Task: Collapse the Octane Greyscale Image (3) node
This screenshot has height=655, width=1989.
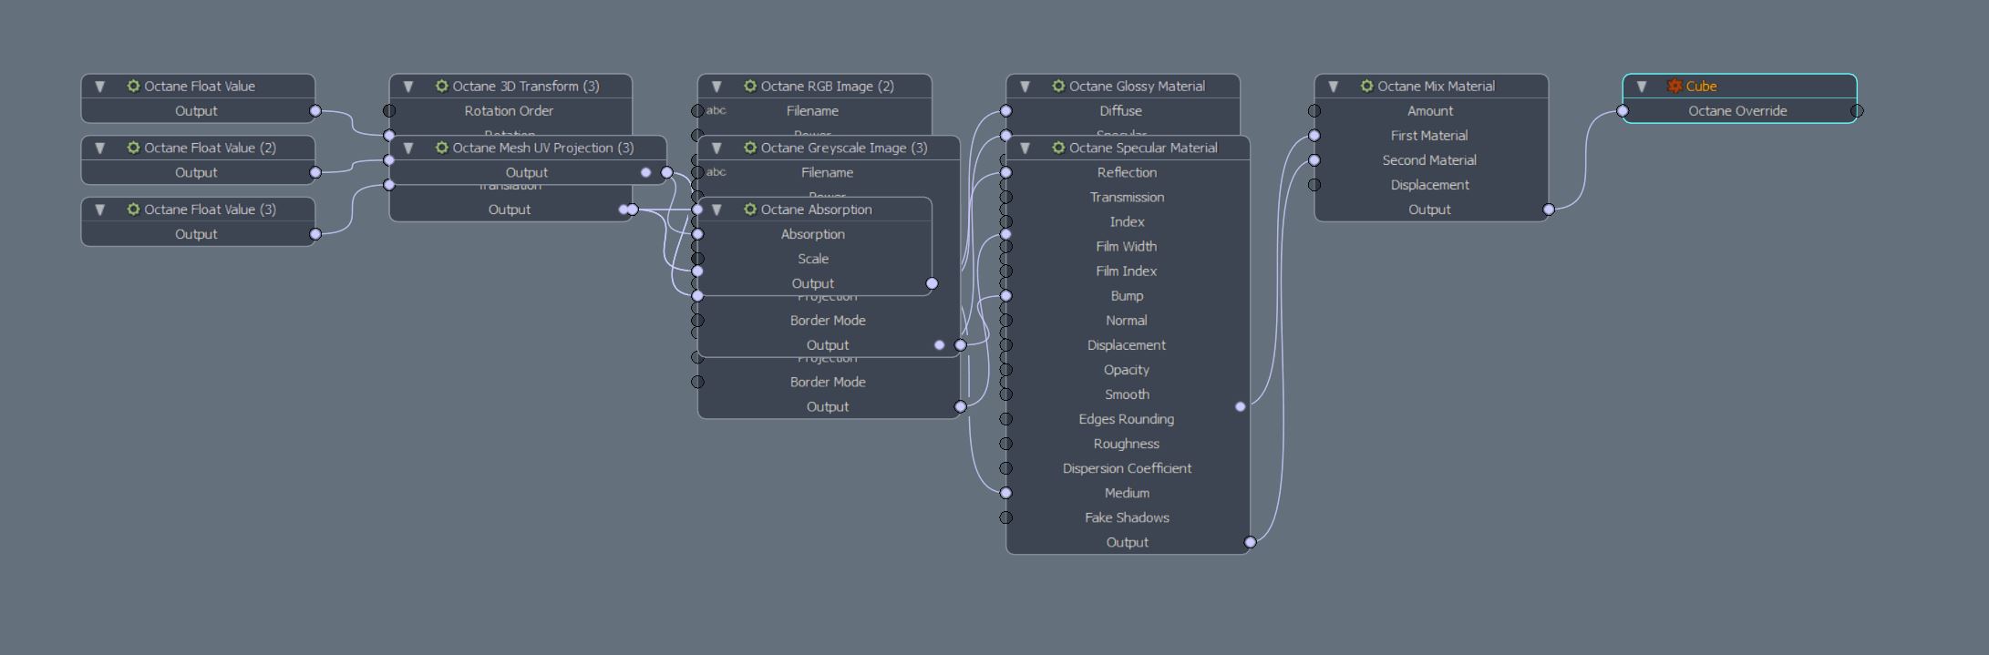Action: click(x=716, y=148)
